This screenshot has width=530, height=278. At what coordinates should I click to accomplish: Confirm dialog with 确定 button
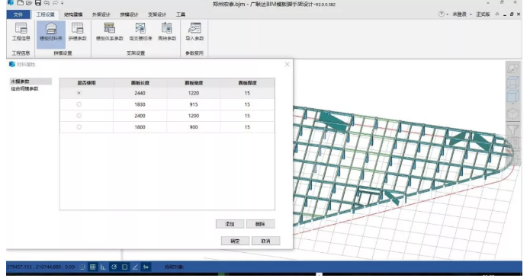click(x=235, y=241)
